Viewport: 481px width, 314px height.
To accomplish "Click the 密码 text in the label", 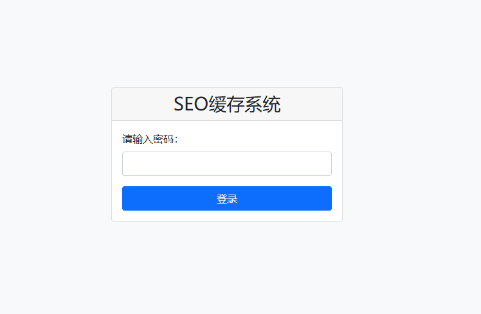I will (x=163, y=139).
